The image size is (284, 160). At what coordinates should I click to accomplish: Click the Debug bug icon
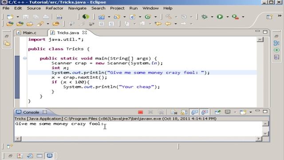point(205,17)
